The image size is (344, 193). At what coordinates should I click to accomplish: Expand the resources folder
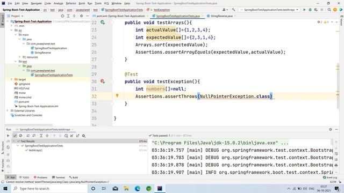pyautogui.click(x=20, y=57)
